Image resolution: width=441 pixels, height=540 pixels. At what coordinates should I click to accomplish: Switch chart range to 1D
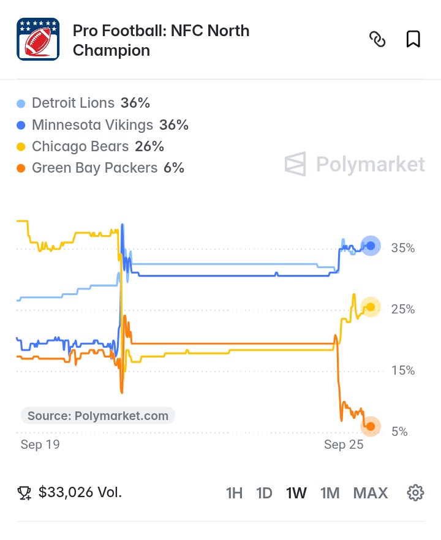(x=264, y=493)
